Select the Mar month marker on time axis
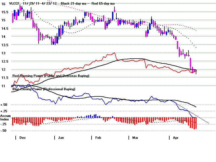The width and height of the screenshot is (216, 162). (136, 137)
